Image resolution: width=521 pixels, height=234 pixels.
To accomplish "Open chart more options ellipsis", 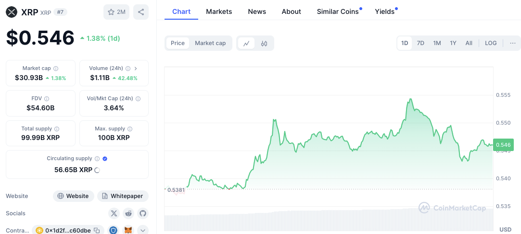I will pos(513,43).
